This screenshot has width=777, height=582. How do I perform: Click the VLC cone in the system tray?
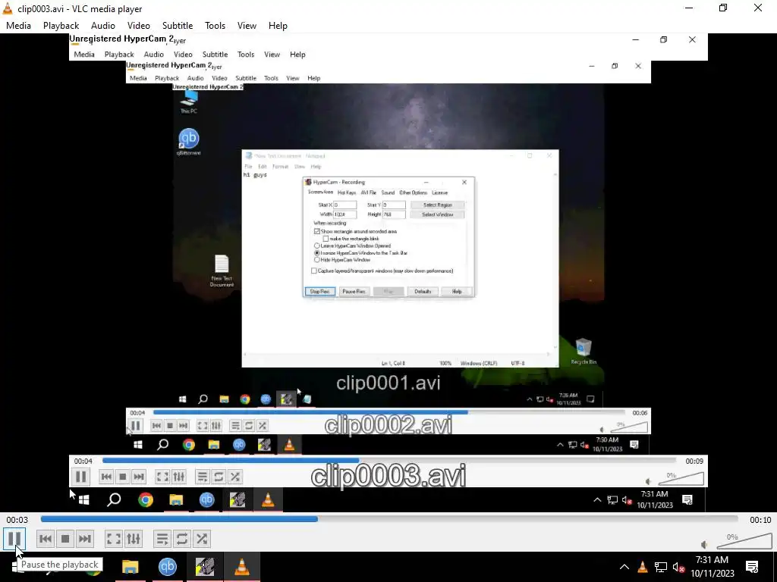(x=642, y=567)
